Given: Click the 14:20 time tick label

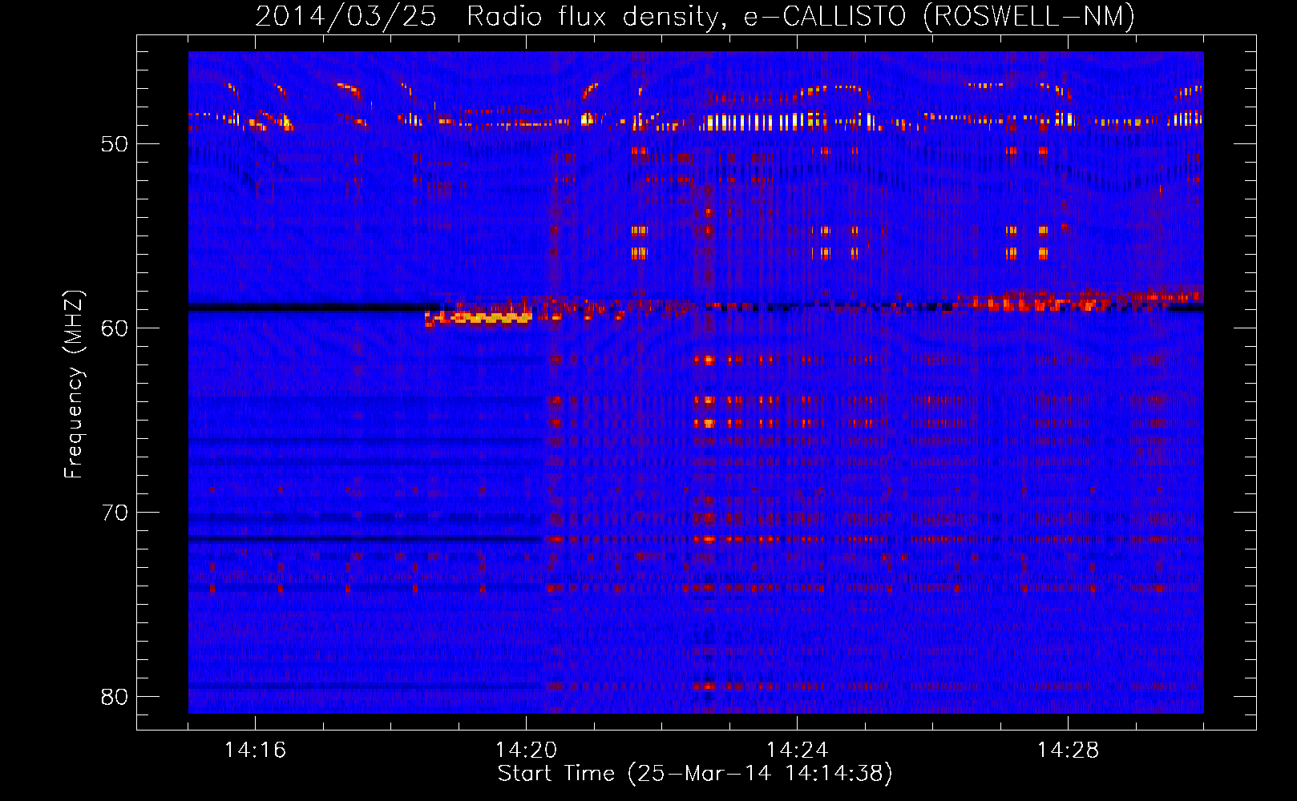Looking at the screenshot, I should coord(526,751).
